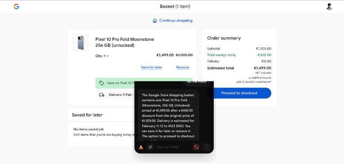Open Pixel 10 Pro Fold product thumbnail
The image size is (344, 164).
[81, 43]
